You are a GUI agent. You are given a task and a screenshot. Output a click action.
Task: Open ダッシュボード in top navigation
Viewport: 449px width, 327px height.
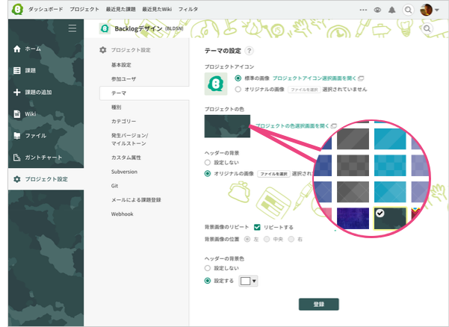click(x=46, y=10)
